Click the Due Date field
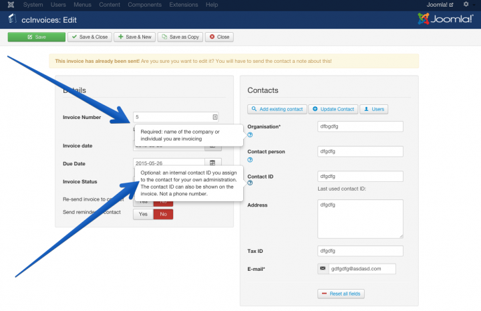The image size is (481, 311). (x=169, y=163)
